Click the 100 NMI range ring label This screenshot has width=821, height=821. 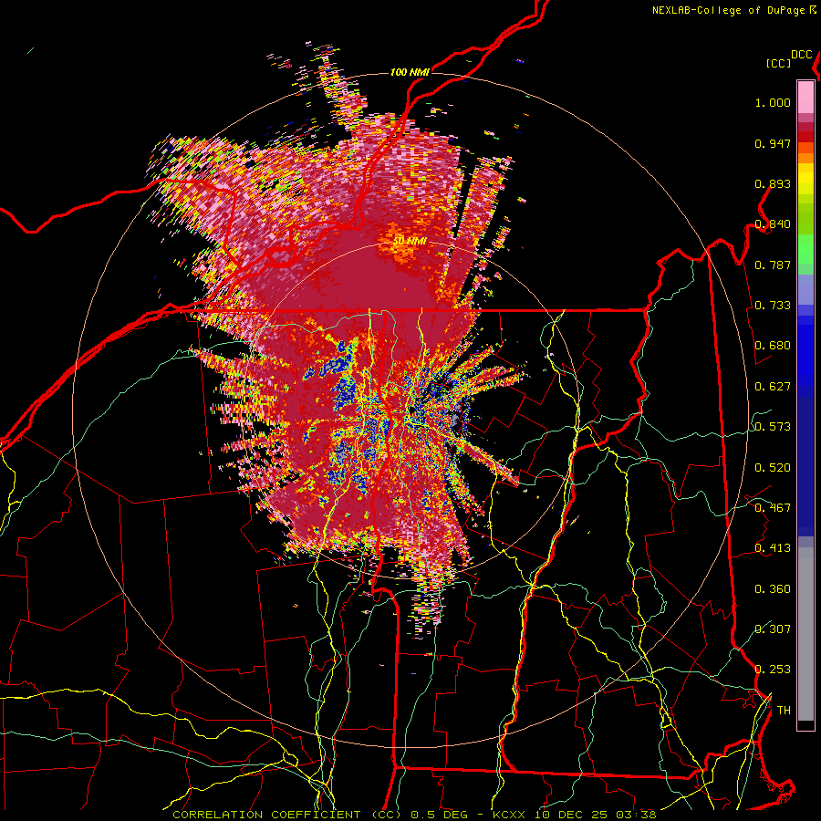pyautogui.click(x=410, y=72)
